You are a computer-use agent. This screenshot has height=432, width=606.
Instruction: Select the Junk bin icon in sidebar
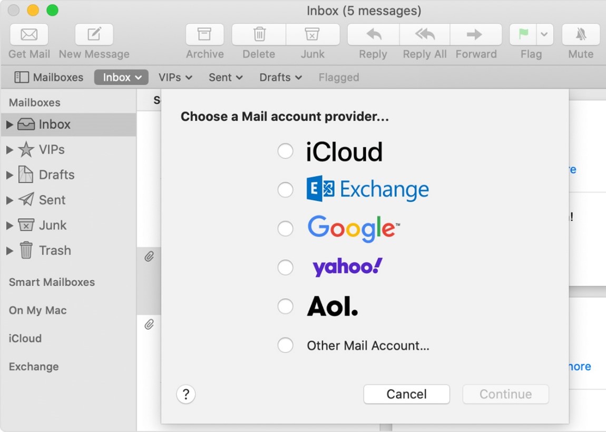click(x=26, y=225)
